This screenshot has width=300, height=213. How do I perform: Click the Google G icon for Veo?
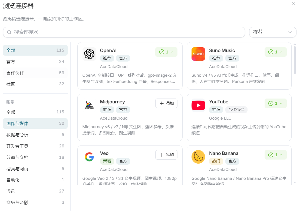[x=89, y=157]
